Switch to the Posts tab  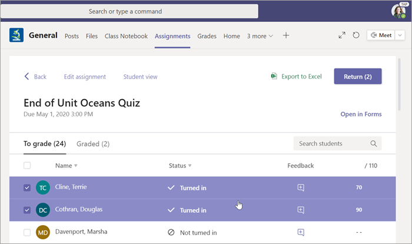coord(72,36)
